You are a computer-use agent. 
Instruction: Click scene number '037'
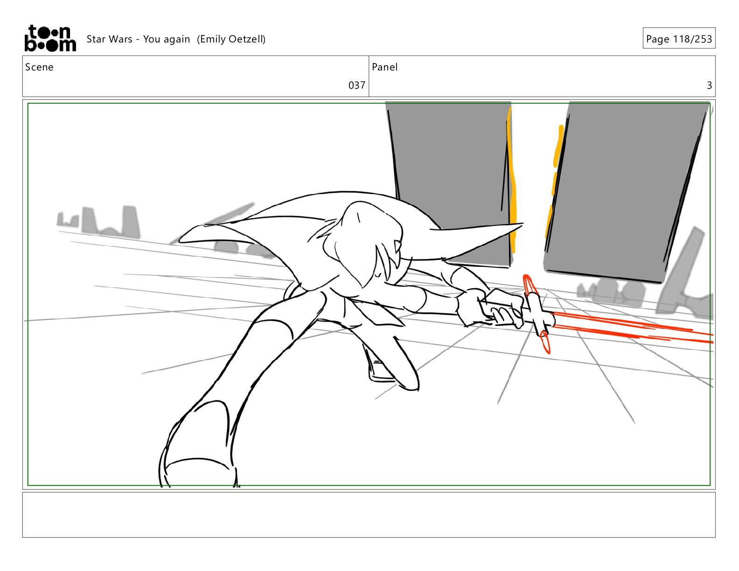pos(357,85)
